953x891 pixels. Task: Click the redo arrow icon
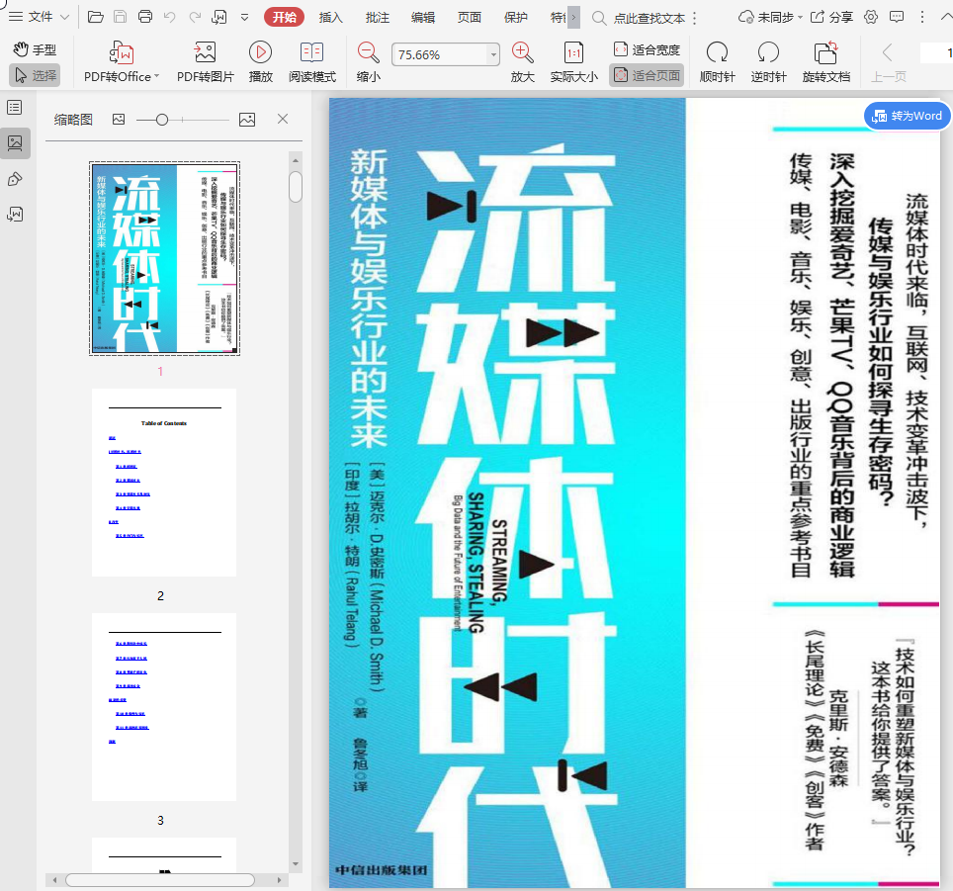(195, 17)
